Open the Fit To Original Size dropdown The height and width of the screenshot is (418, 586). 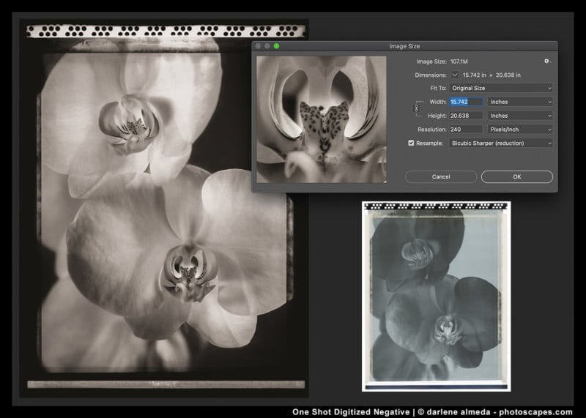tap(501, 88)
